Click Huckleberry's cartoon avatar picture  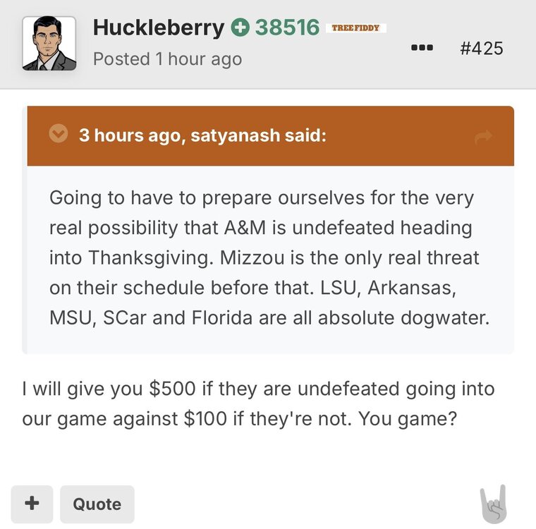tap(49, 44)
